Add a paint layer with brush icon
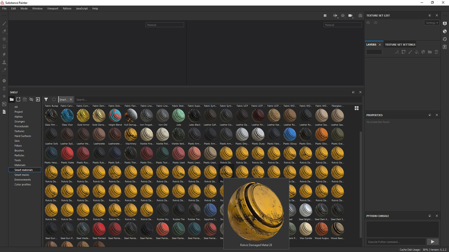The height and width of the screenshot is (252, 449). [x=410, y=52]
